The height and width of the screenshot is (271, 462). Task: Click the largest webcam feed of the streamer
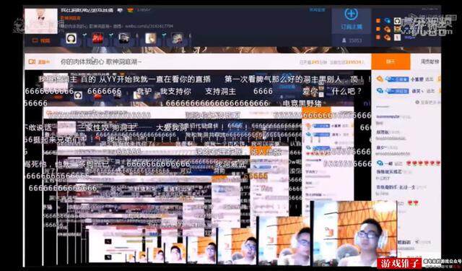354,233
